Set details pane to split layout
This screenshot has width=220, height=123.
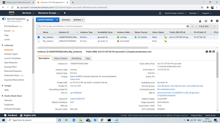pos(210,52)
